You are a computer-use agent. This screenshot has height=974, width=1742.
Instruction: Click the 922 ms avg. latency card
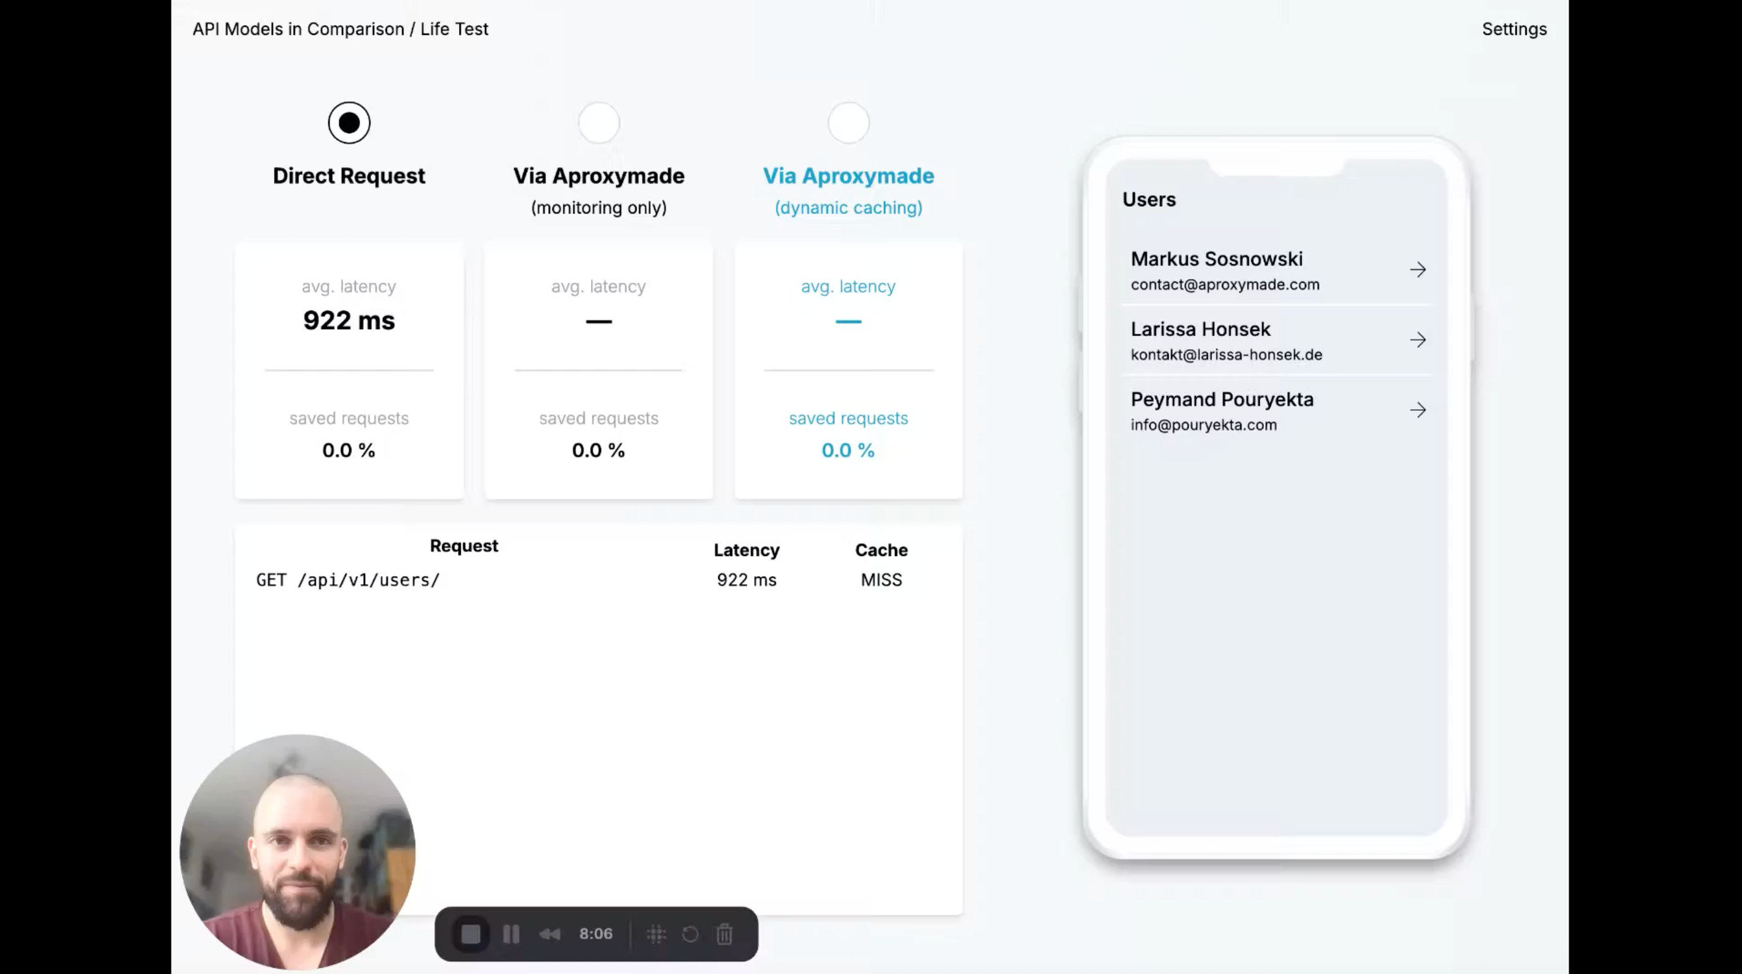point(349,320)
